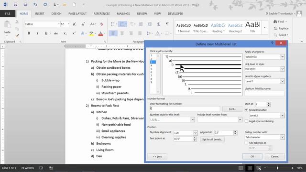This screenshot has height=172, width=306.
Task: Click the Numbering list icon
Action: click(x=122, y=24)
